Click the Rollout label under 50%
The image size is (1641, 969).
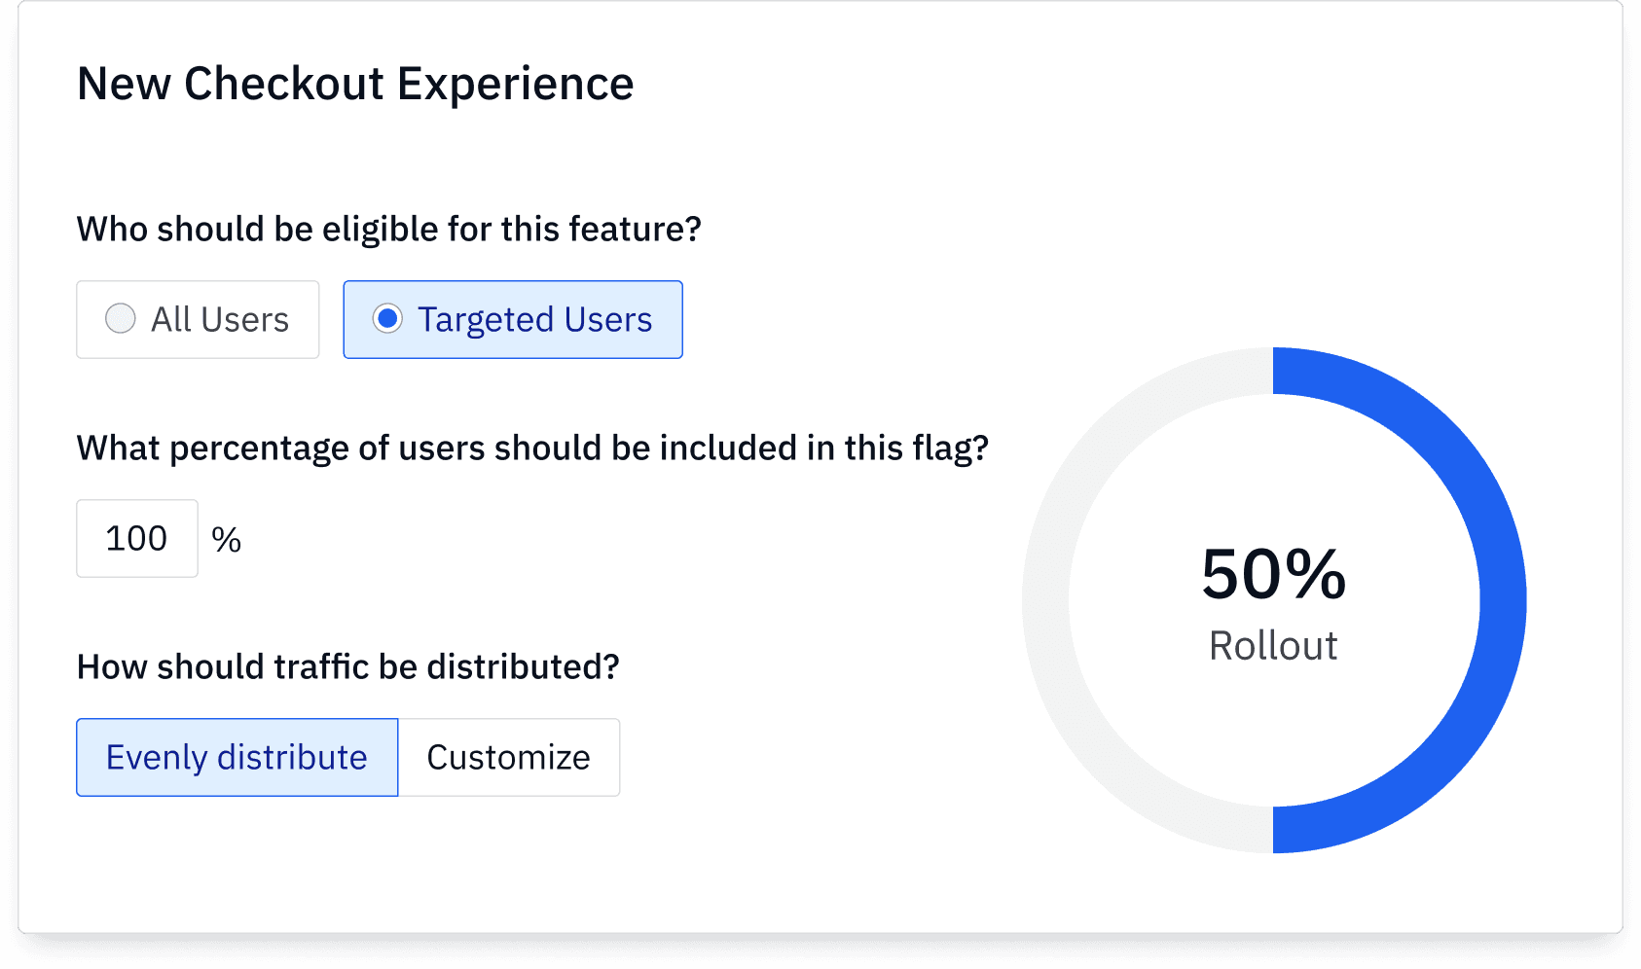click(x=1273, y=646)
